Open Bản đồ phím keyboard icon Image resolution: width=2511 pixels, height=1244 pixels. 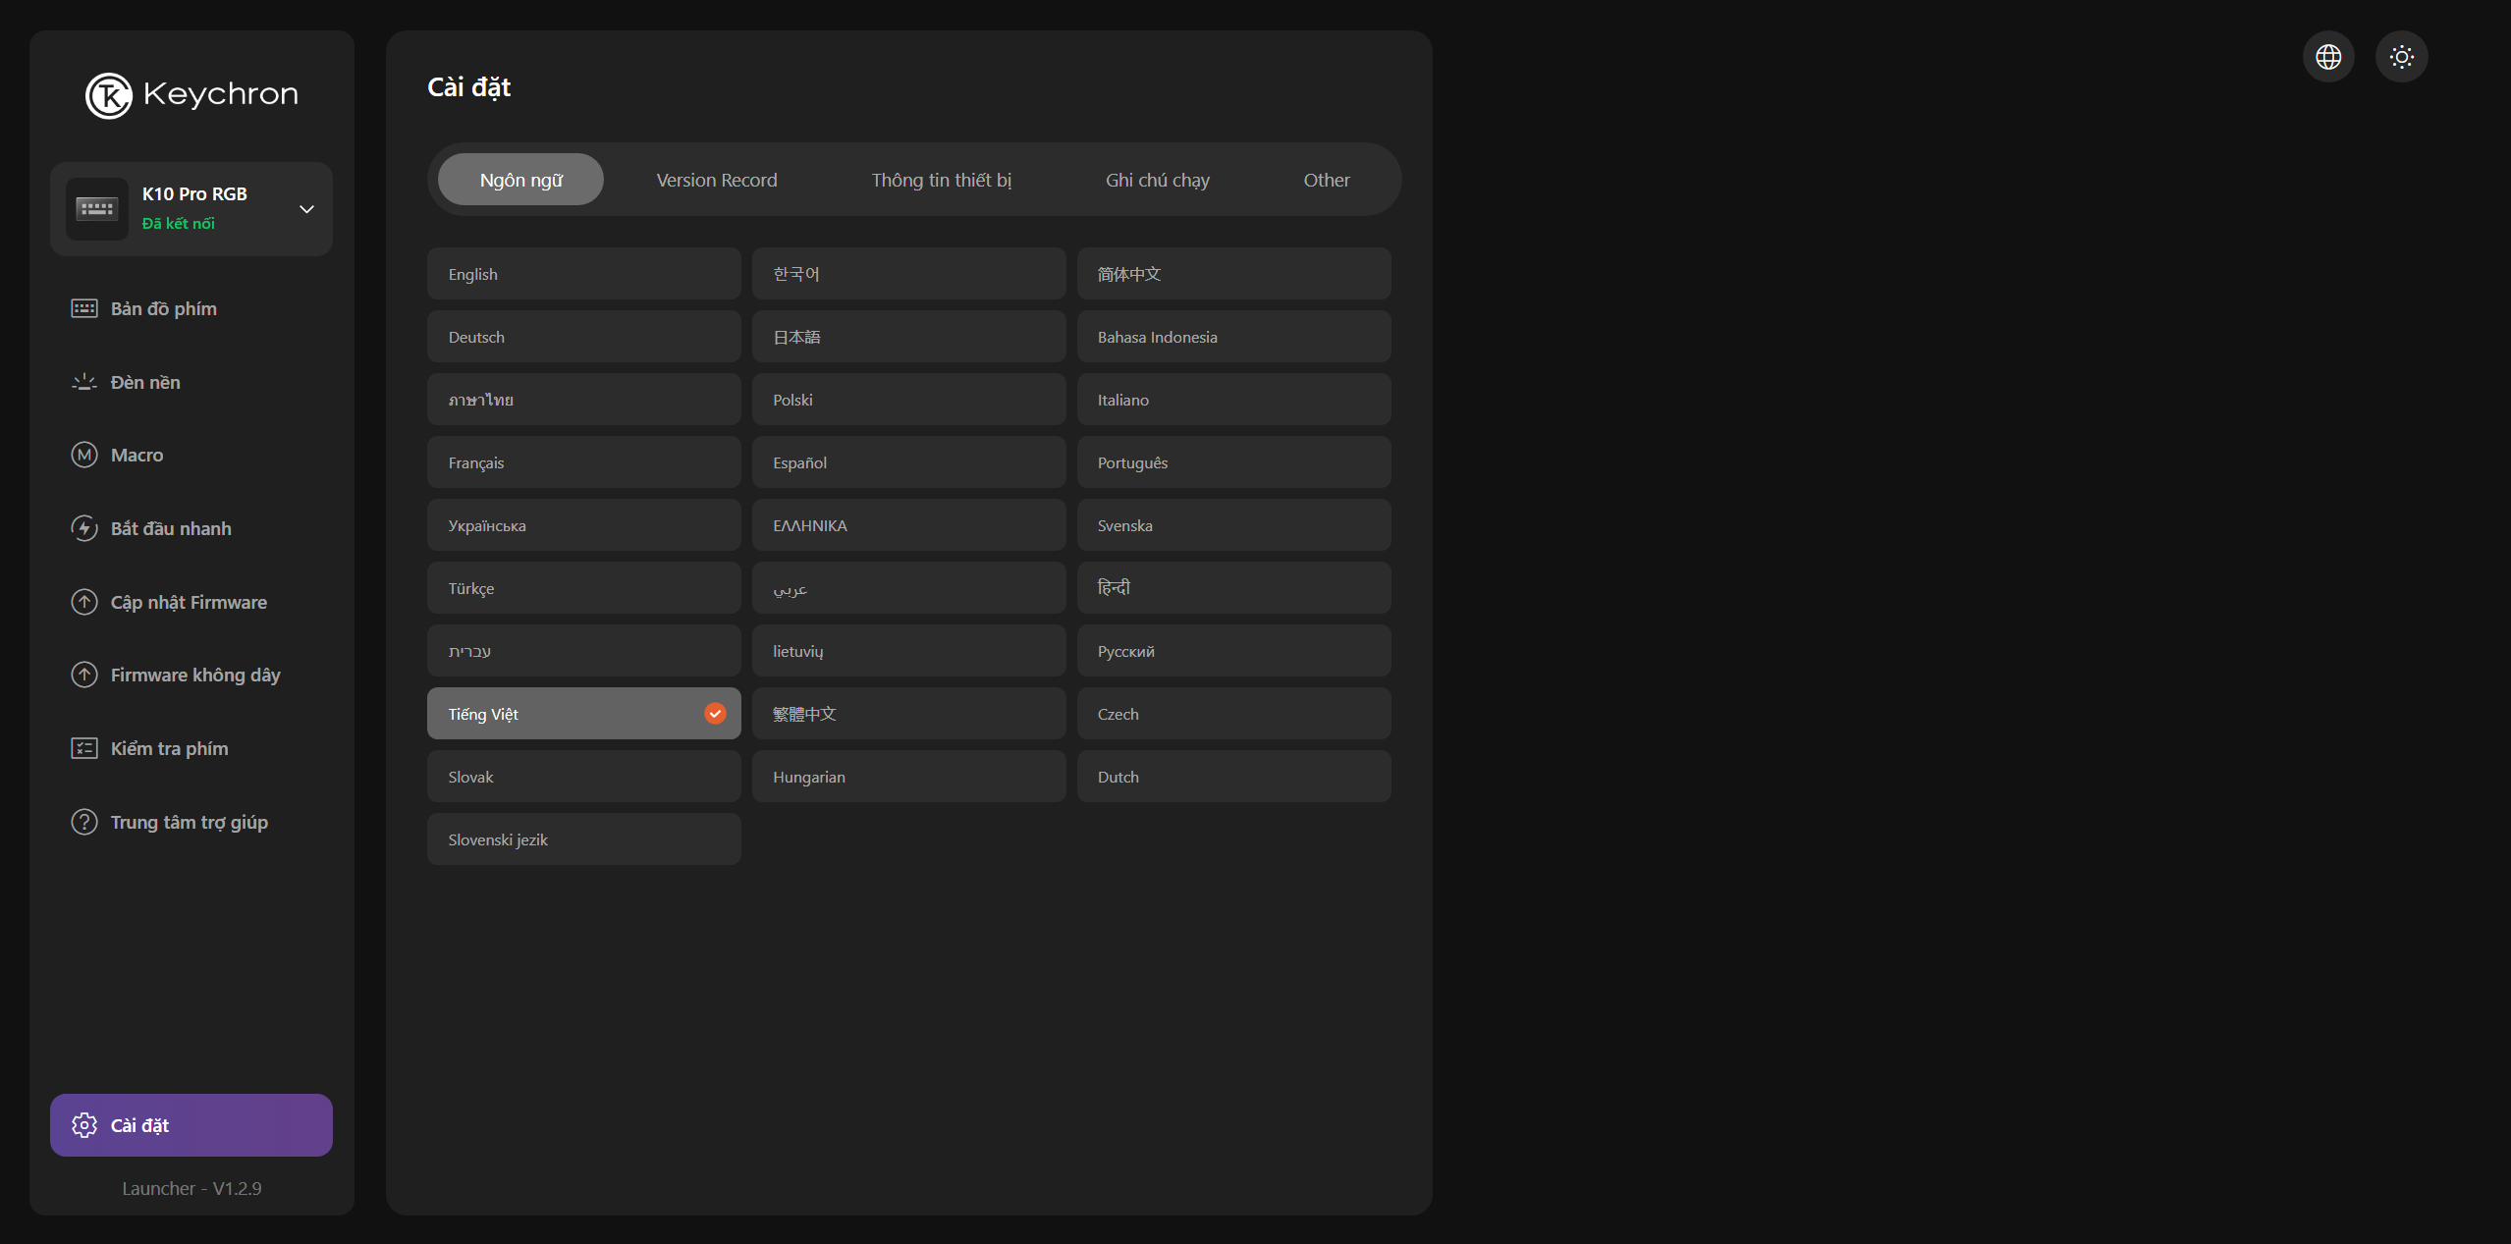click(x=84, y=308)
